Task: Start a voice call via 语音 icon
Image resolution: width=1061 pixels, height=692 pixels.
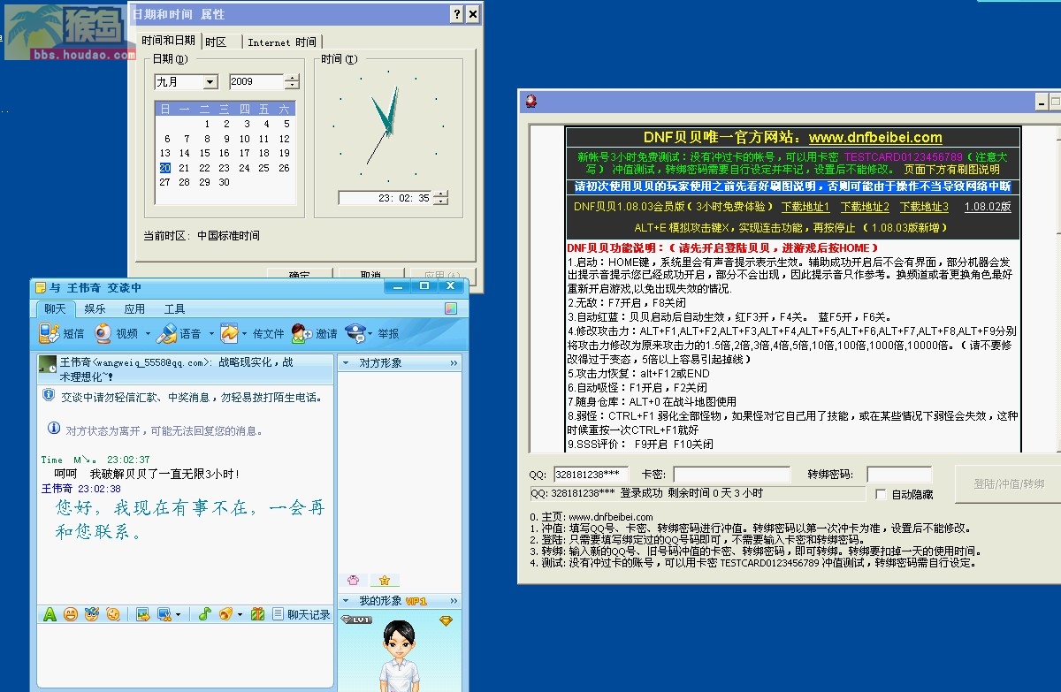Action: pyautogui.click(x=167, y=333)
